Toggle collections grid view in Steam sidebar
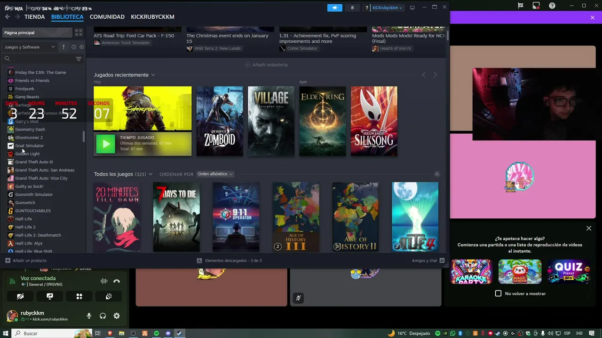Image resolution: width=602 pixels, height=338 pixels. pyautogui.click(x=79, y=32)
